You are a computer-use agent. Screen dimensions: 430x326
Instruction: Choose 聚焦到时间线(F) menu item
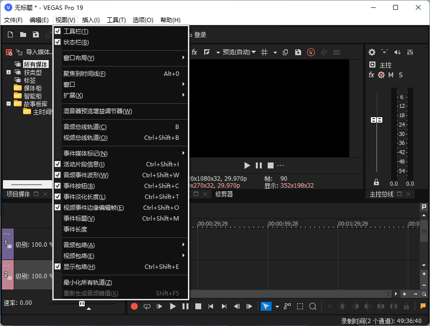pyautogui.click(x=121, y=73)
